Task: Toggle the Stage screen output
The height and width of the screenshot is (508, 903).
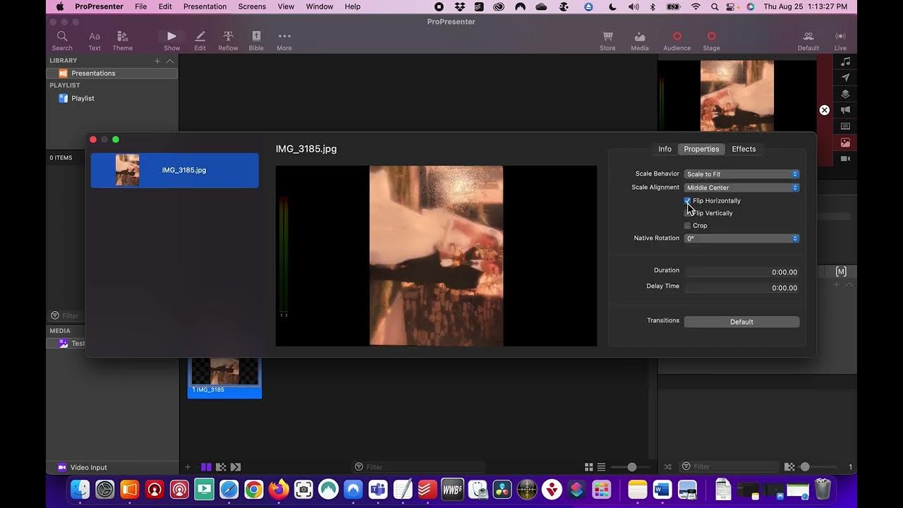Action: click(711, 41)
